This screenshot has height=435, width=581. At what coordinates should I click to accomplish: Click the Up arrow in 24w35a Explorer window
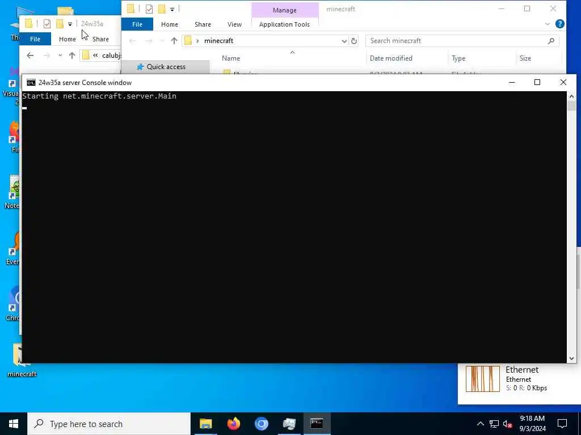(72, 56)
